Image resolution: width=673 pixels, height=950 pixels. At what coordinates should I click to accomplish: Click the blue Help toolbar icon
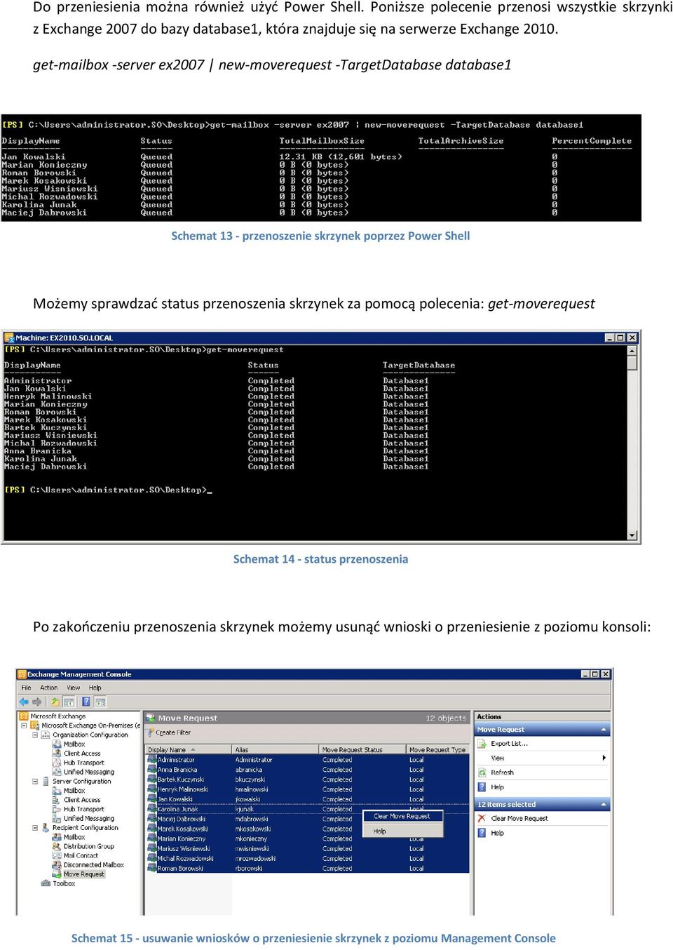[86, 702]
